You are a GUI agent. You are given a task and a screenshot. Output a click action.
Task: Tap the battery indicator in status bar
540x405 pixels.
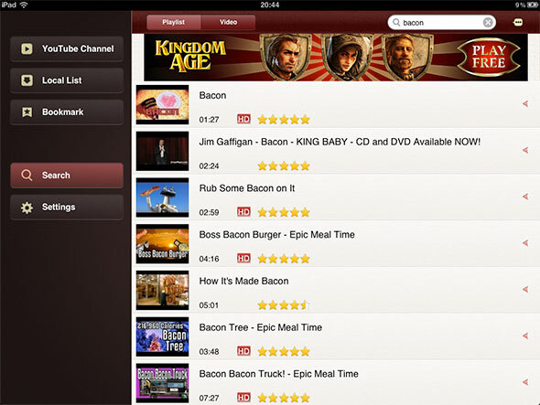click(533, 5)
